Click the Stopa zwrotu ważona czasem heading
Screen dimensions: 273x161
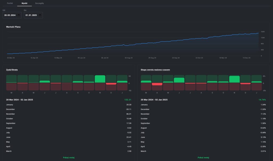[155, 70]
